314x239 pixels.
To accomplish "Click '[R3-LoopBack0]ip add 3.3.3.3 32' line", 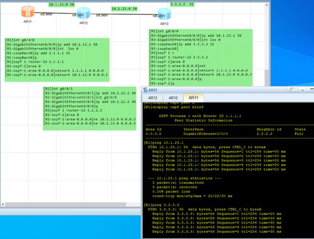I will (182, 45).
